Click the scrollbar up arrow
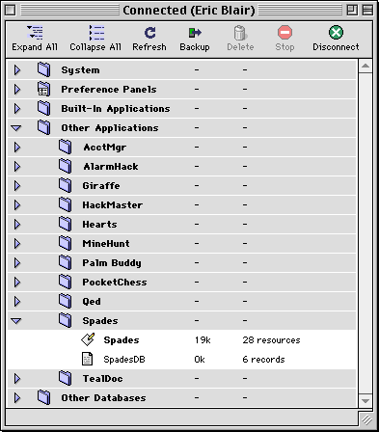Image resolution: width=379 pixels, height=432 pixels. pos(365,67)
